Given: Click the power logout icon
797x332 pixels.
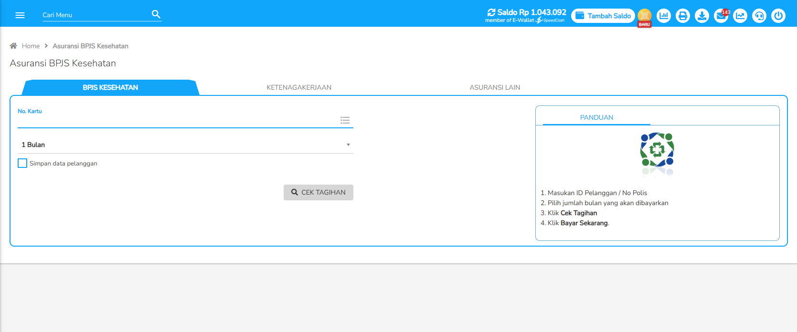Looking at the screenshot, I should pyautogui.click(x=778, y=16).
